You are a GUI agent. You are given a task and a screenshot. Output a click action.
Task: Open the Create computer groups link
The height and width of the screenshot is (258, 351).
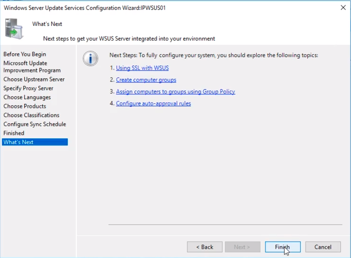pyautogui.click(x=146, y=80)
